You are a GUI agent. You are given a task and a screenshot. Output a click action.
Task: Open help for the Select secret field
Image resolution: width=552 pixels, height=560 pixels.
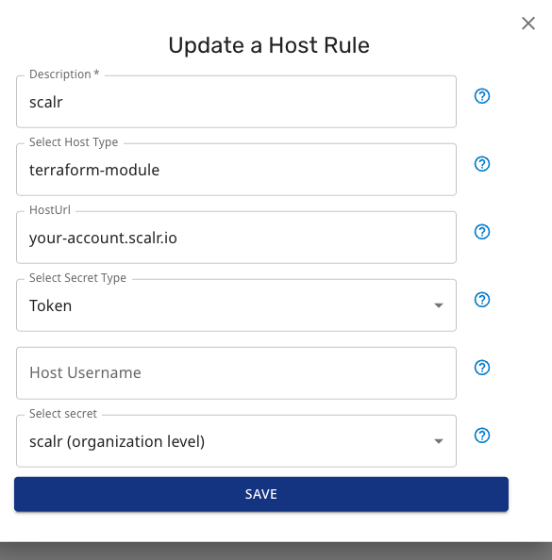(482, 436)
